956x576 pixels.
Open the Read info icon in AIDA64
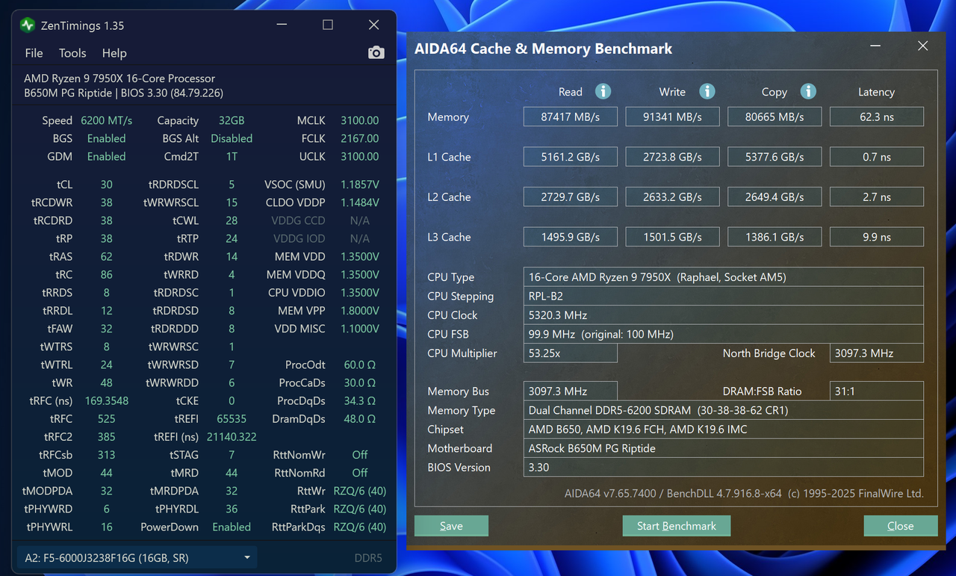click(x=603, y=91)
